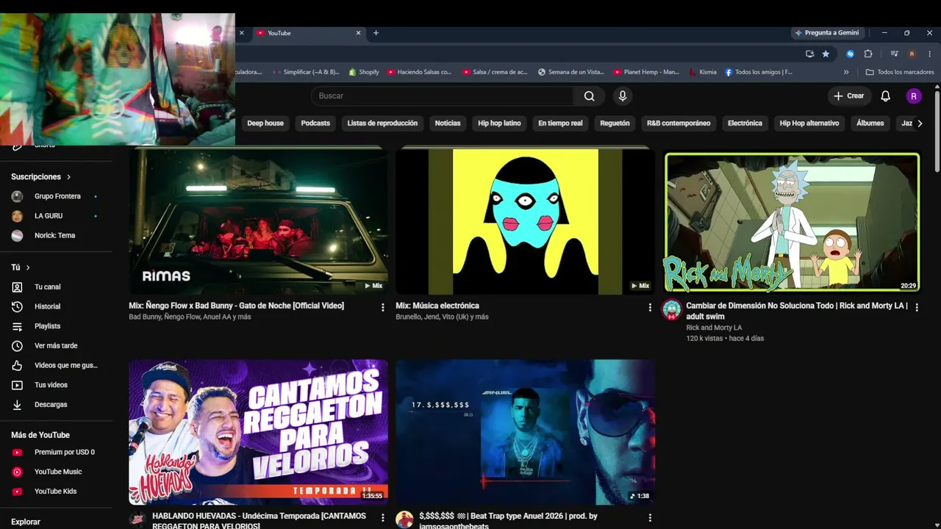Open the Shopify bookmark
The image size is (941, 529).
tap(364, 72)
